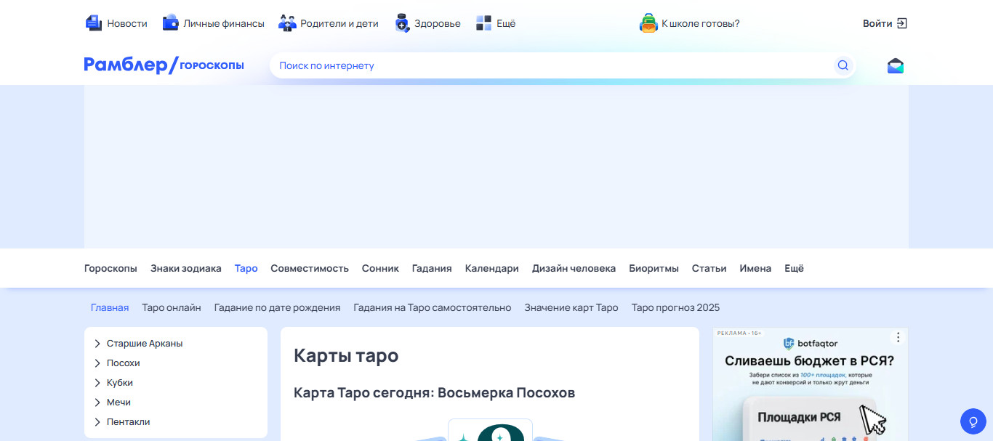
Task: Open the Rambler mail envelope icon
Action: tap(896, 66)
